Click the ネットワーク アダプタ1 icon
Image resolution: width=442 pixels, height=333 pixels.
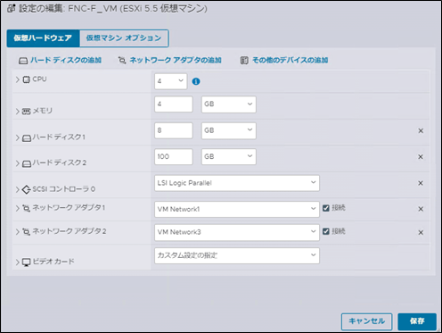click(26, 208)
